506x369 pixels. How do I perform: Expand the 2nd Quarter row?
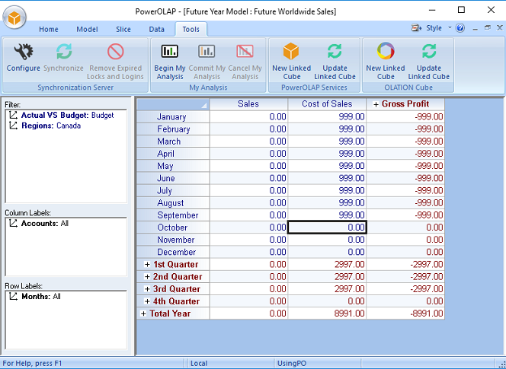147,277
